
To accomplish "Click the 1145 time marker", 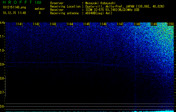I will (x=87, y=24).
